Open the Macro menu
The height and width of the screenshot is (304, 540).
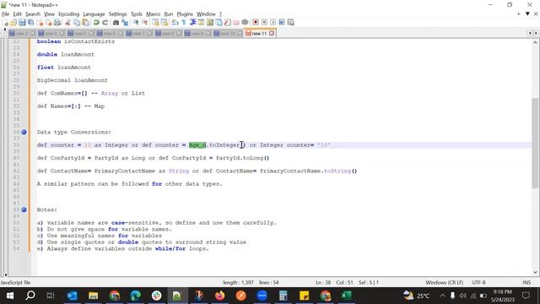153,14
